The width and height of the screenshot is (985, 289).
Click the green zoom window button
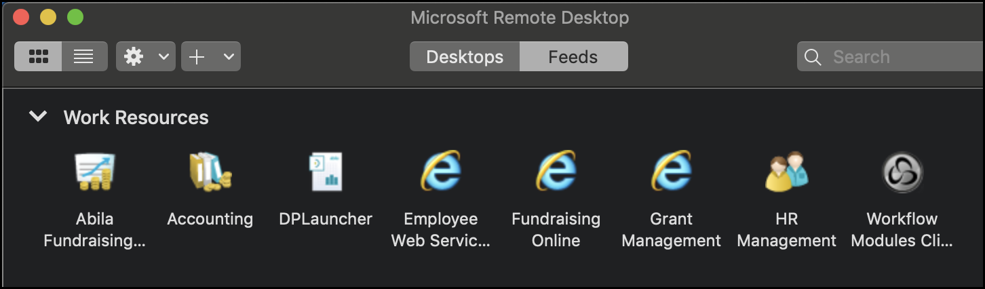click(x=75, y=18)
